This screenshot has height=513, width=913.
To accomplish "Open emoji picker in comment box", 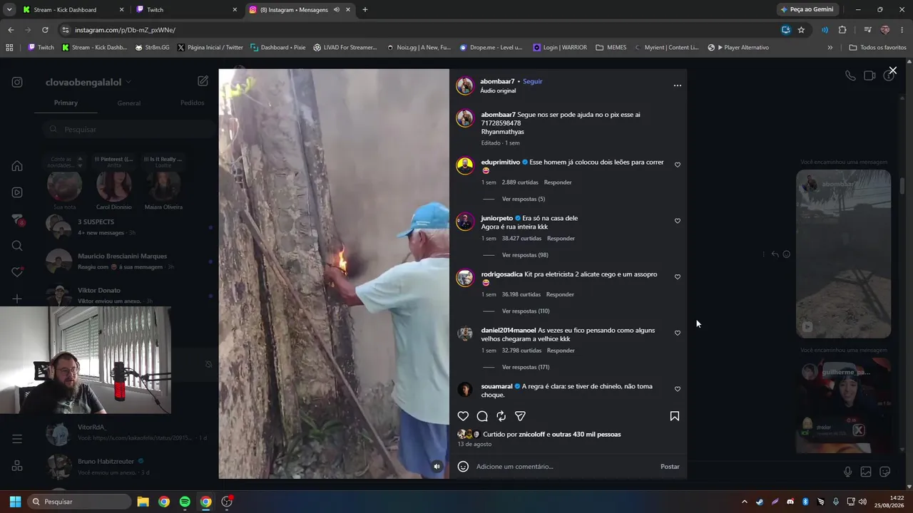I will click(463, 467).
